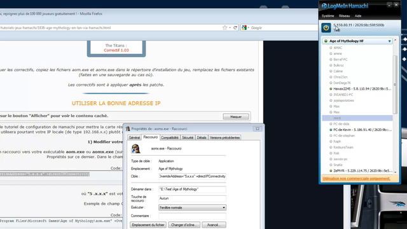
Task: Click the green status dot beside PC-de-Kevin
Action: 331,130
